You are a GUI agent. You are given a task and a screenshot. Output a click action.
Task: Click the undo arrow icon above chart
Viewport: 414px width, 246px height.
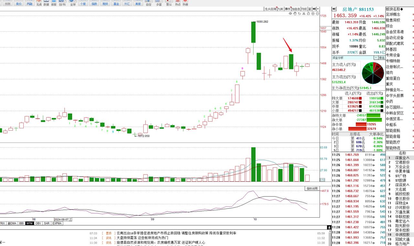[300, 14]
